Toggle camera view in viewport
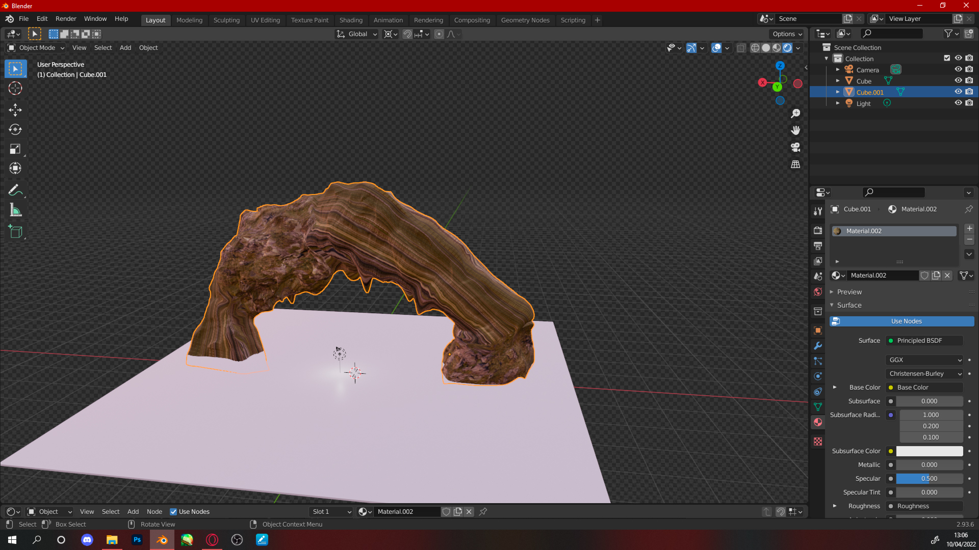 795,148
